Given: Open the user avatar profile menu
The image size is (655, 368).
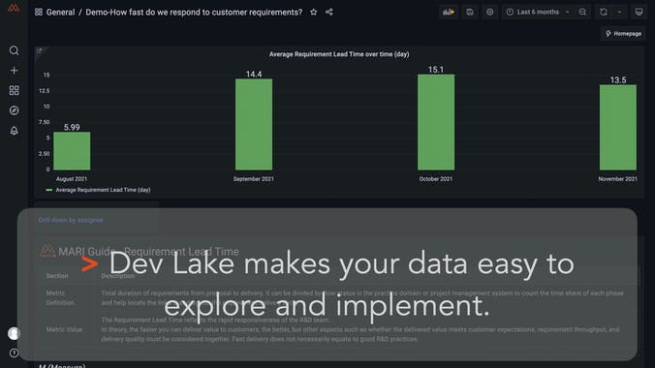Looking at the screenshot, I should [x=14, y=333].
